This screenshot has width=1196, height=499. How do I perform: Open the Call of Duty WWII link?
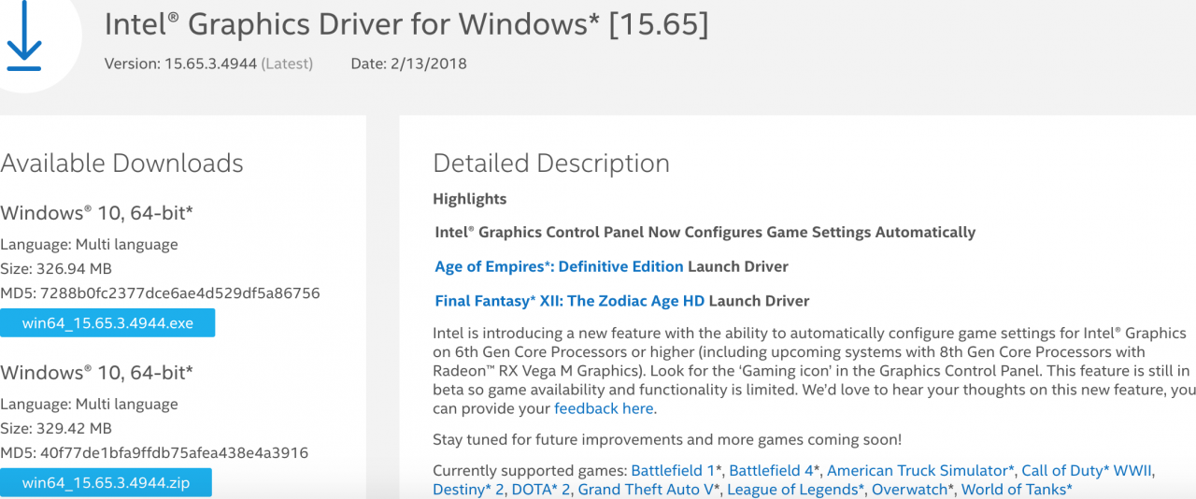click(1088, 470)
